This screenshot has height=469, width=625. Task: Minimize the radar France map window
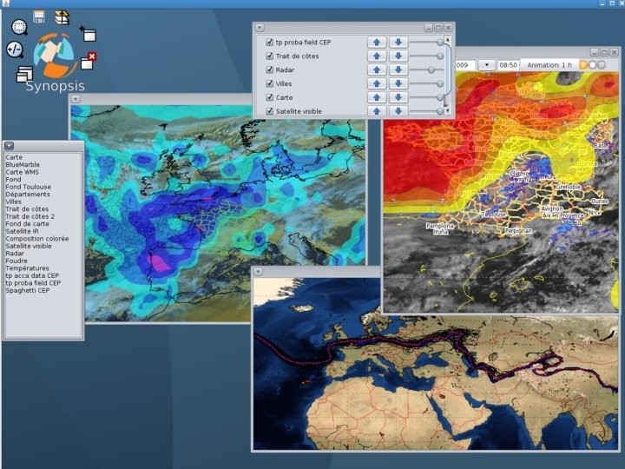coord(595,52)
